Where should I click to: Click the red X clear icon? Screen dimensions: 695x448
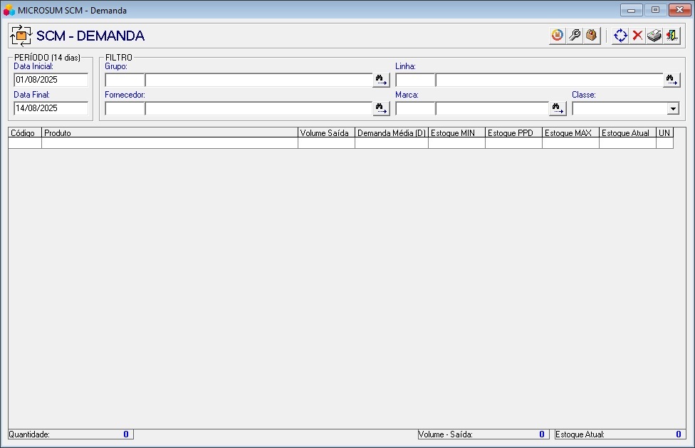pyautogui.click(x=637, y=36)
